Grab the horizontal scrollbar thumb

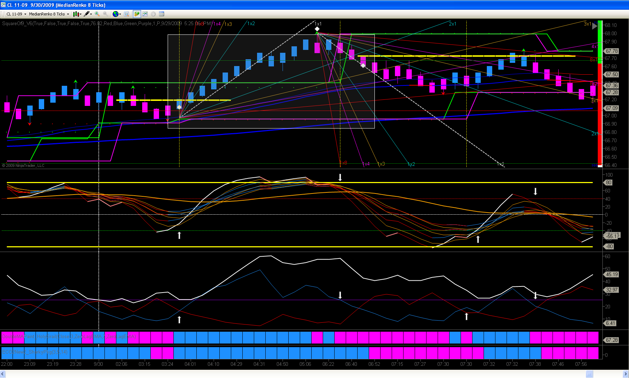(589, 374)
